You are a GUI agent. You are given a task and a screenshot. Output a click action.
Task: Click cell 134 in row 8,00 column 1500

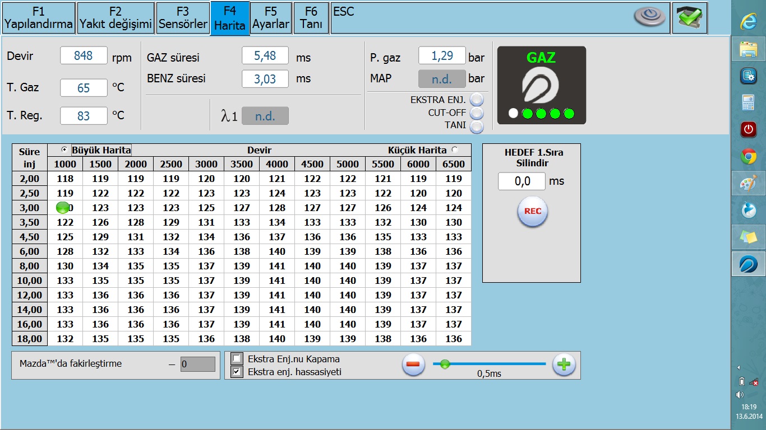tap(100, 266)
